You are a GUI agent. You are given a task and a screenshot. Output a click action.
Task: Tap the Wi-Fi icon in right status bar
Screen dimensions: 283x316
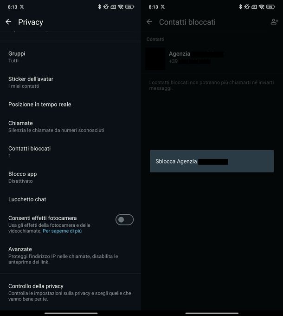262,7
